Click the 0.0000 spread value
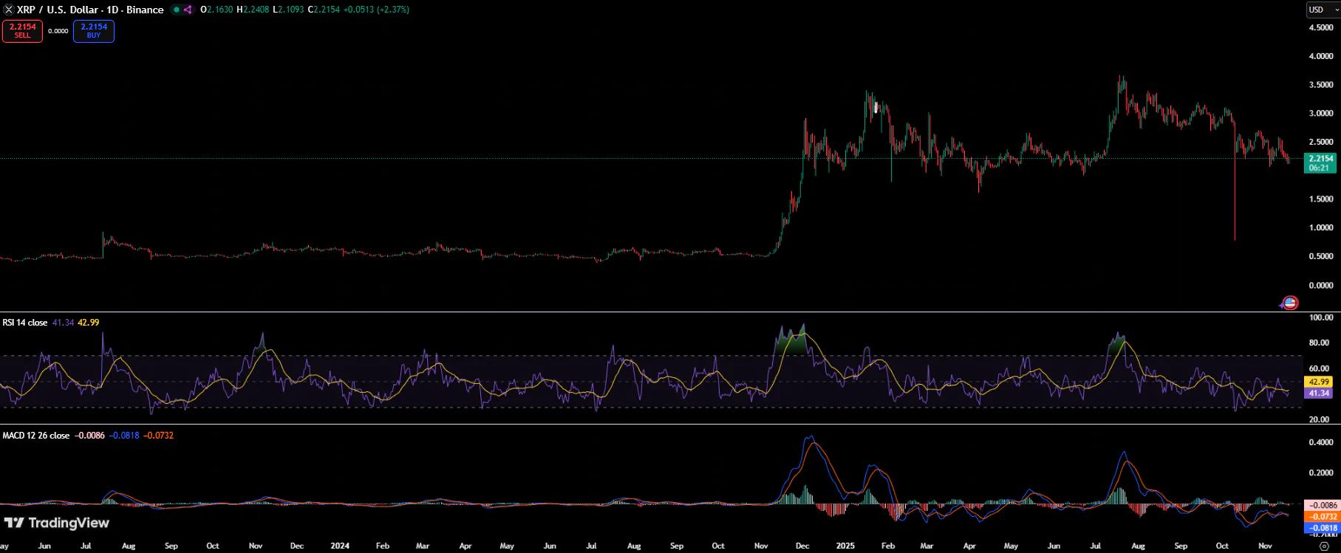 [x=58, y=31]
